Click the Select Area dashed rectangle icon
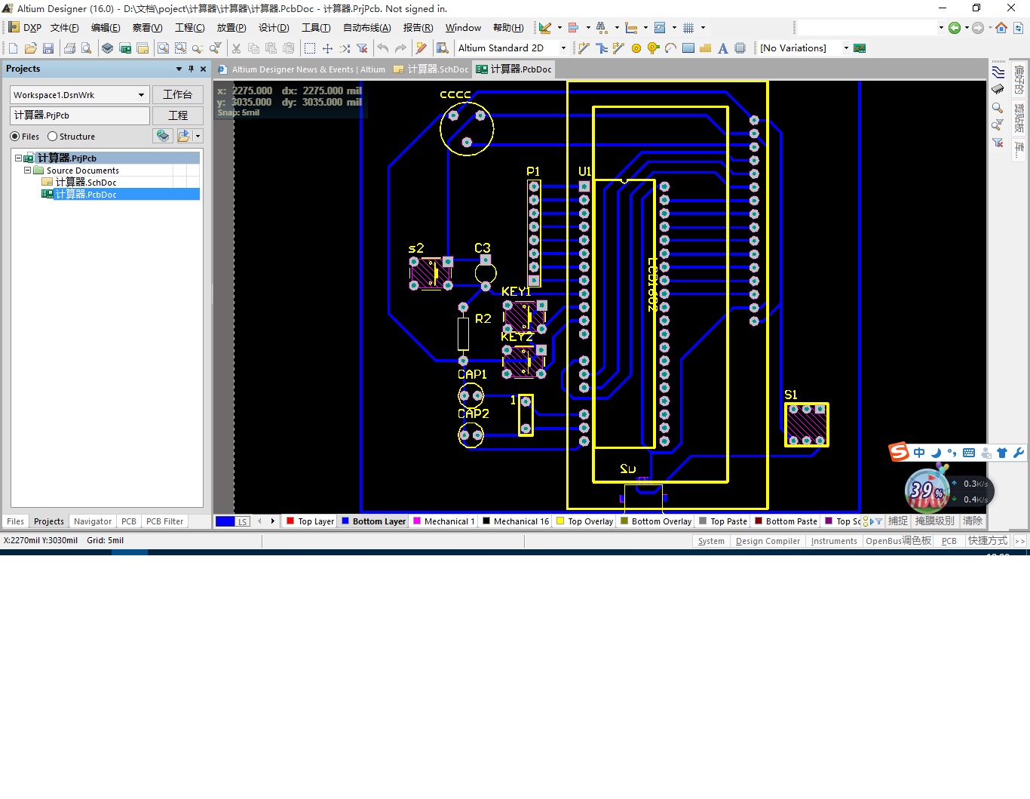1030x799 pixels. (310, 48)
